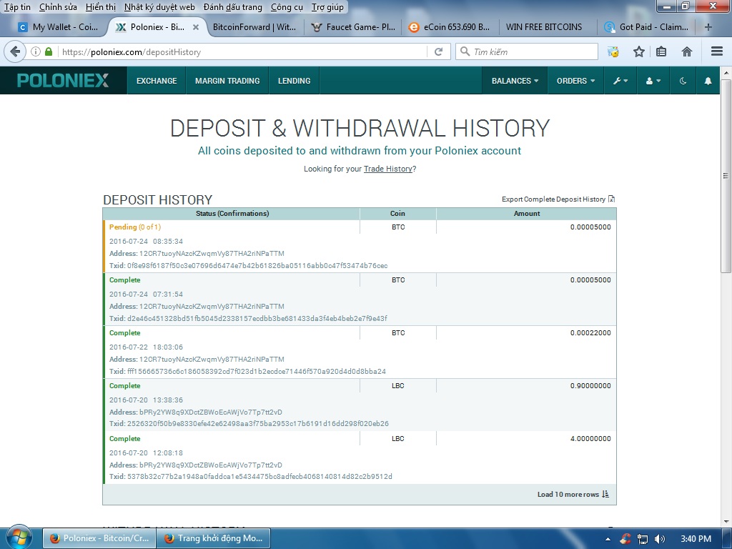The image size is (732, 549).
Task: Click the 0.00022000 deposit amount
Action: (x=590, y=333)
